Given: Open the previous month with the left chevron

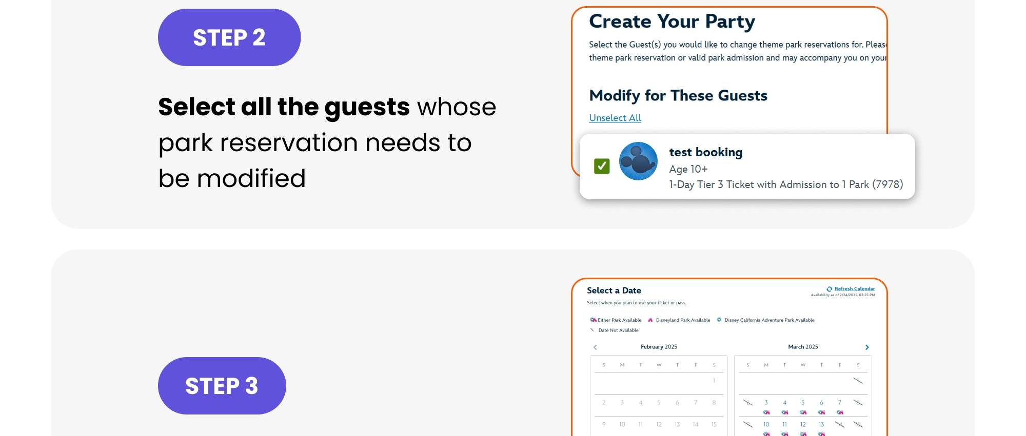Looking at the screenshot, I should pyautogui.click(x=595, y=347).
